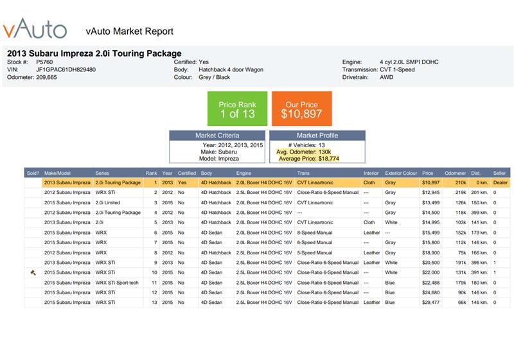514x363 pixels.
Task: Click price $29,477 in rank 13 row
Action: coord(430,303)
